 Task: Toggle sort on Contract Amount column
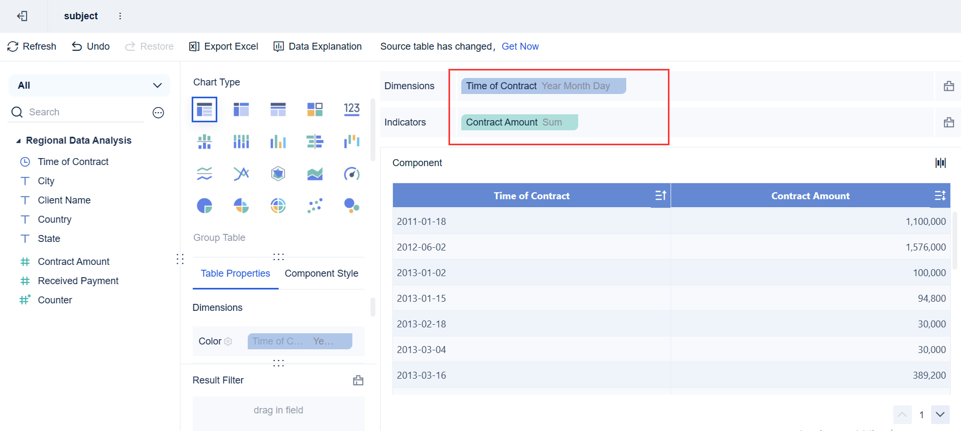(940, 195)
